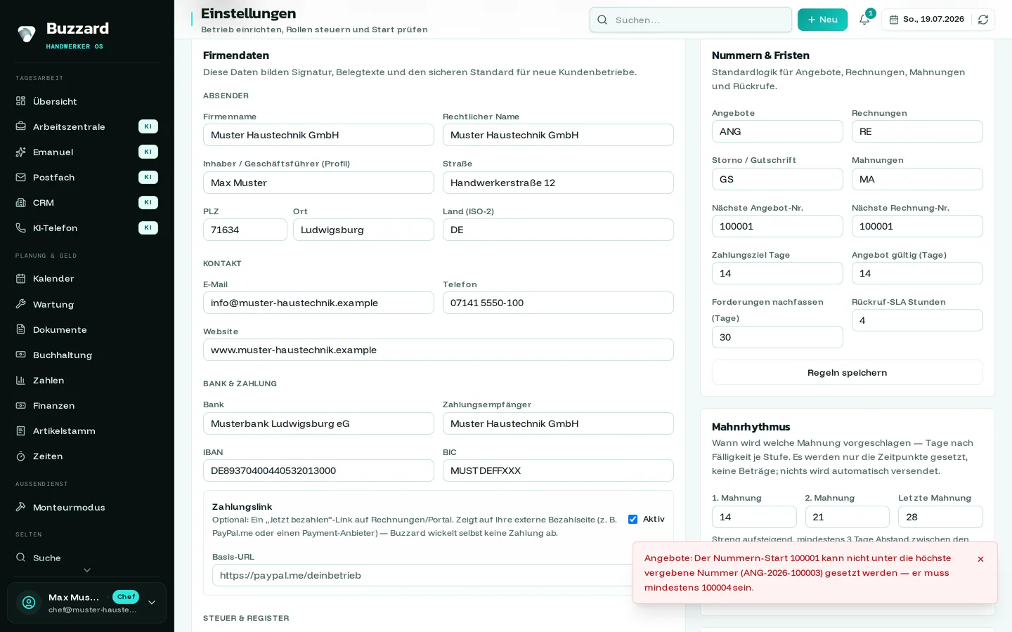Open the Postfach envelope icon
Image resolution: width=1012 pixels, height=632 pixels.
coord(20,177)
